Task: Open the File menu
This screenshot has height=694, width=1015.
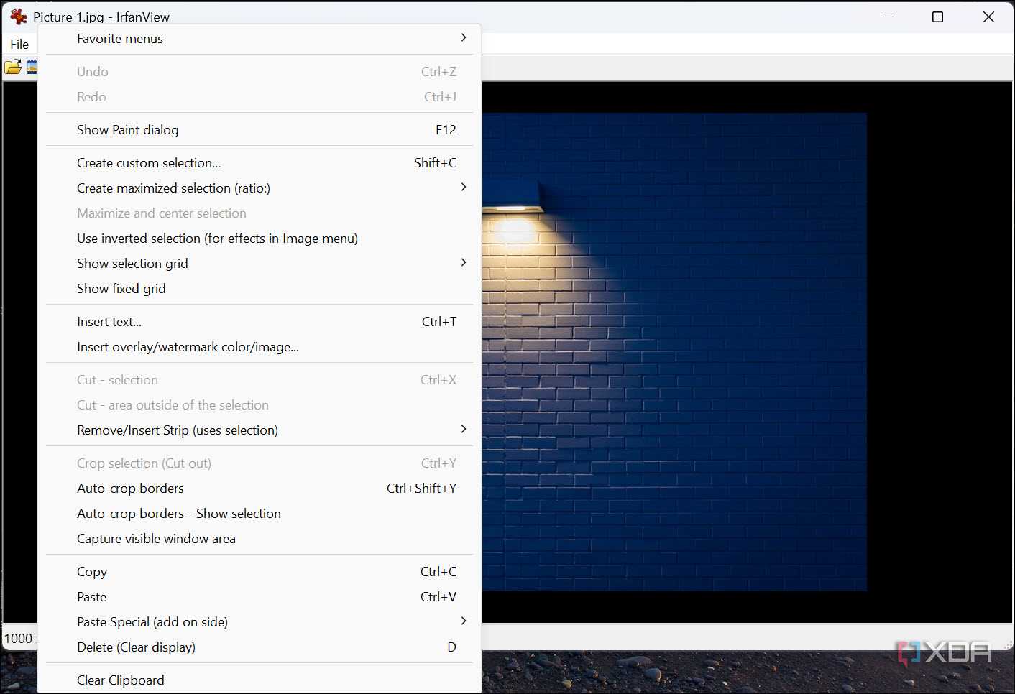Action: (x=19, y=45)
